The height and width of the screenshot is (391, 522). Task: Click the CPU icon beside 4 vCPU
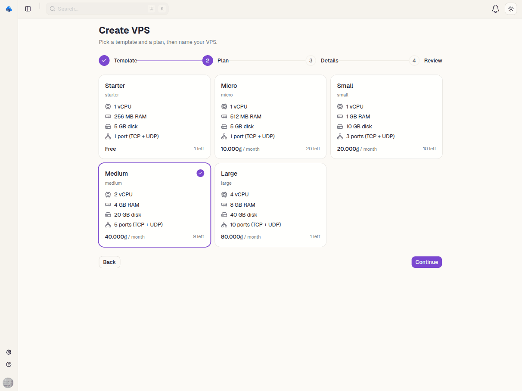[x=224, y=195]
